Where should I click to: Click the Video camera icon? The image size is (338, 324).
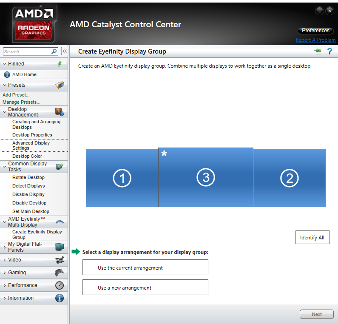click(60, 260)
